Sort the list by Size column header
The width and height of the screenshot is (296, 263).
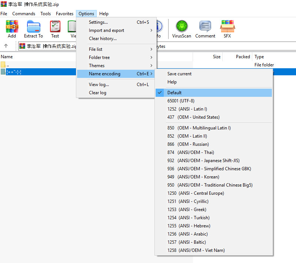point(216,57)
